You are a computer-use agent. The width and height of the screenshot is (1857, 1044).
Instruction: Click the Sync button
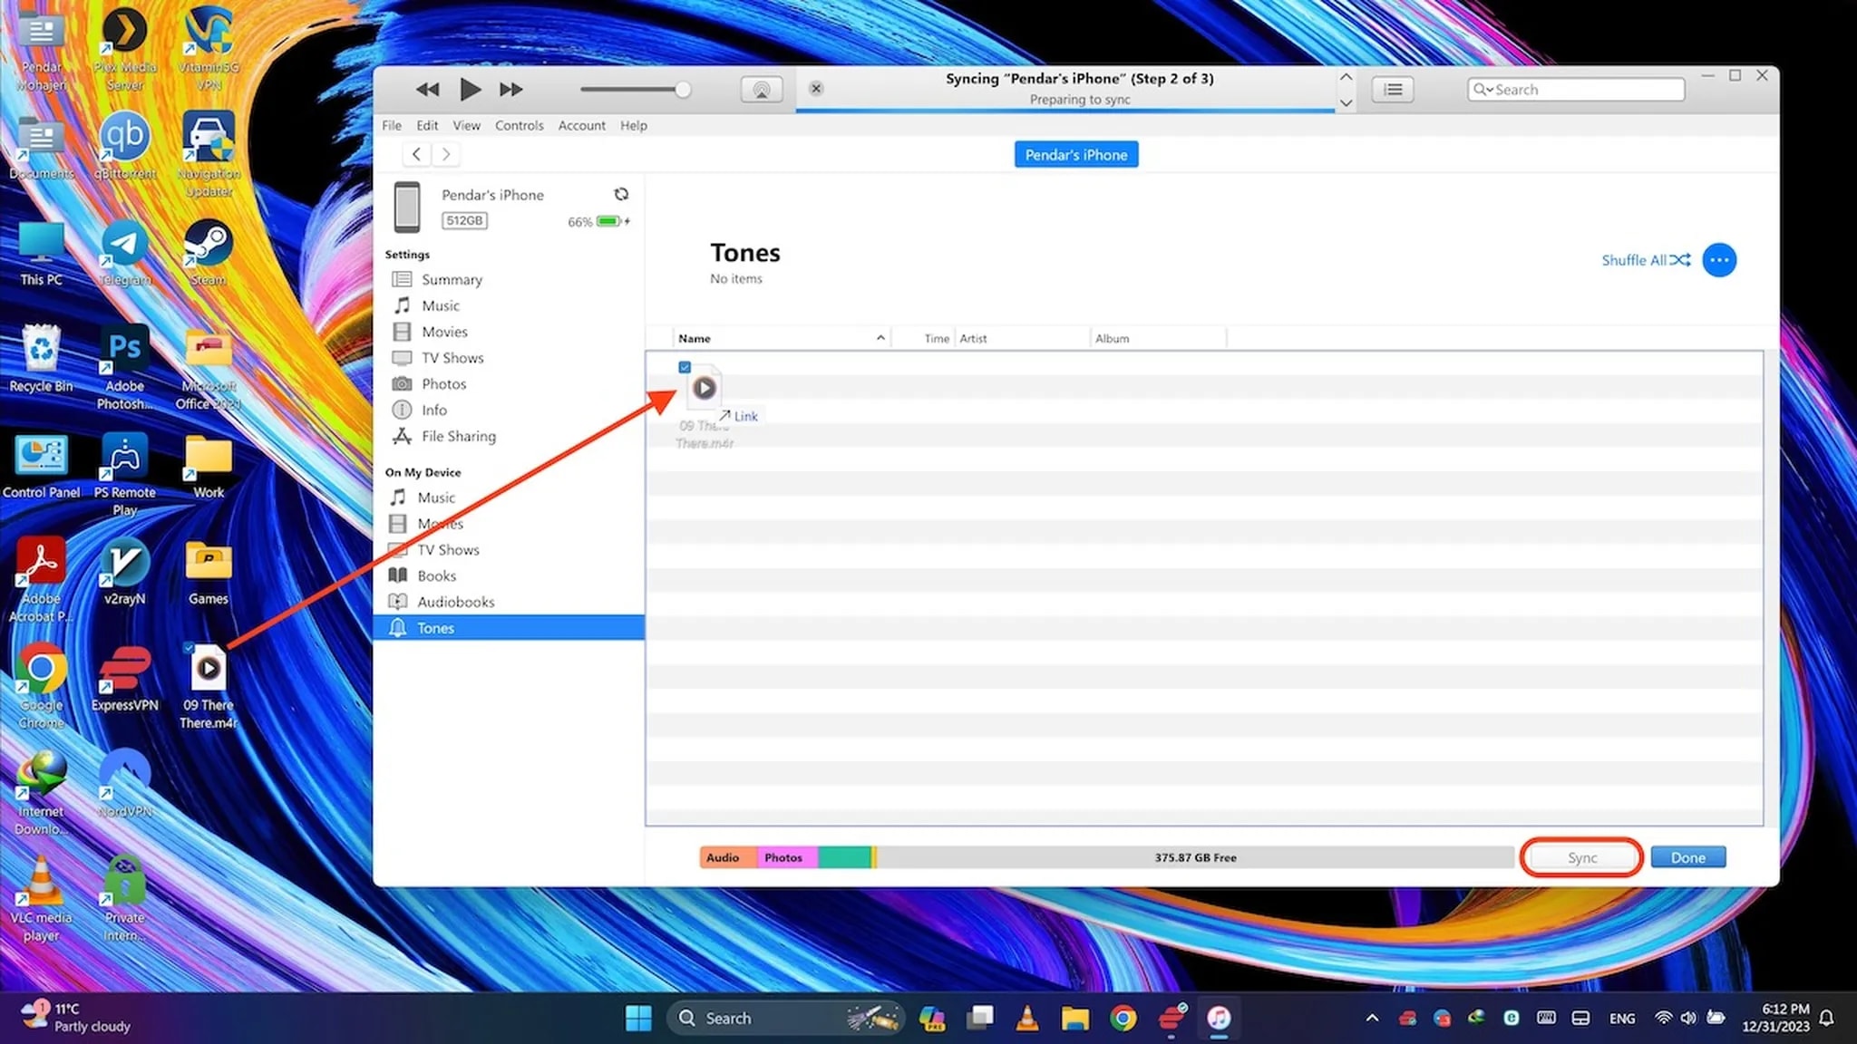tap(1581, 857)
